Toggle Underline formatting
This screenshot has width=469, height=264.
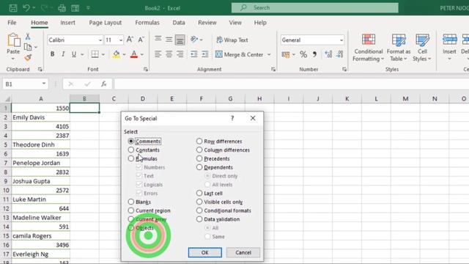tap(73, 54)
